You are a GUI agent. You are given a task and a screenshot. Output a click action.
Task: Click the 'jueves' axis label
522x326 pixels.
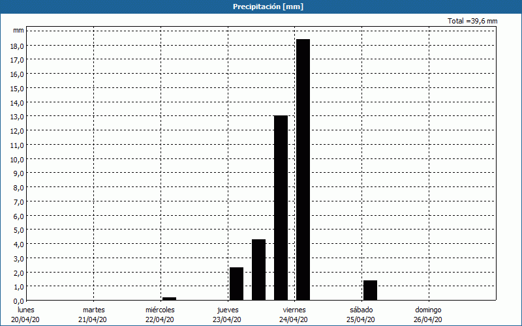point(228,310)
